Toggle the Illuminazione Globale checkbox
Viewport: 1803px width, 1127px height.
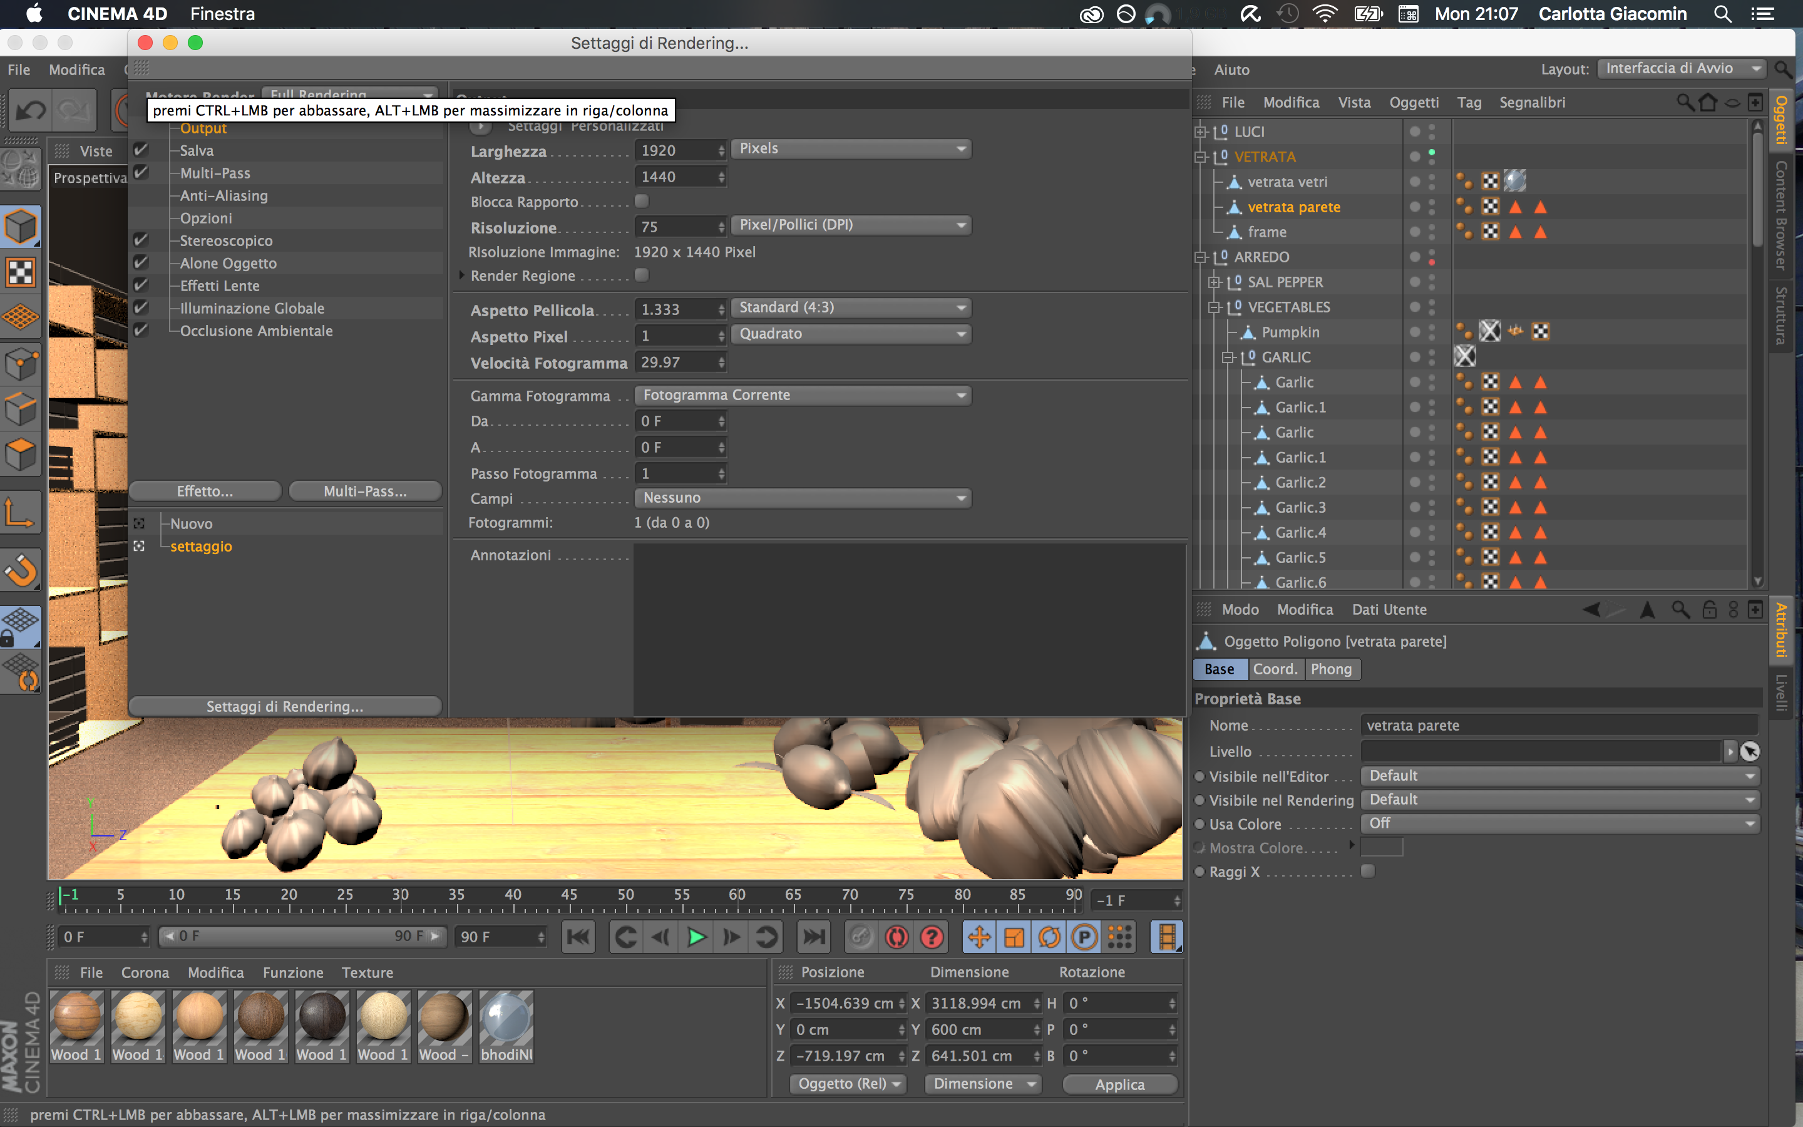pyautogui.click(x=141, y=308)
